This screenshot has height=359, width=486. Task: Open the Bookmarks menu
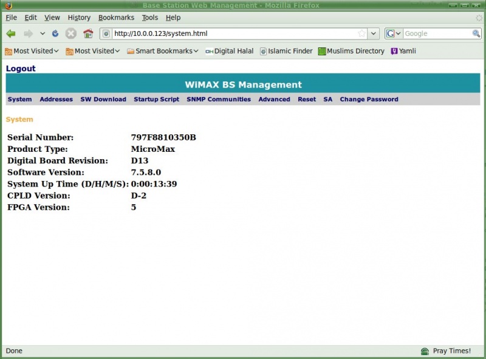tap(116, 18)
